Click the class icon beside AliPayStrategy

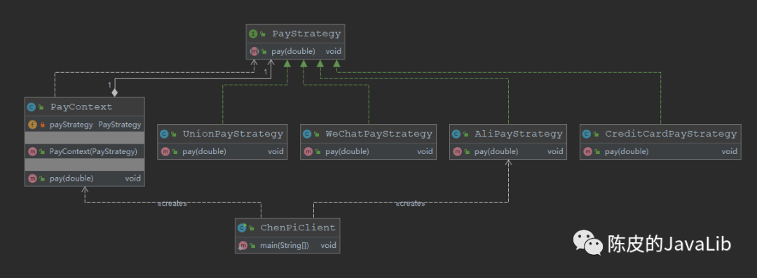pyautogui.click(x=456, y=134)
